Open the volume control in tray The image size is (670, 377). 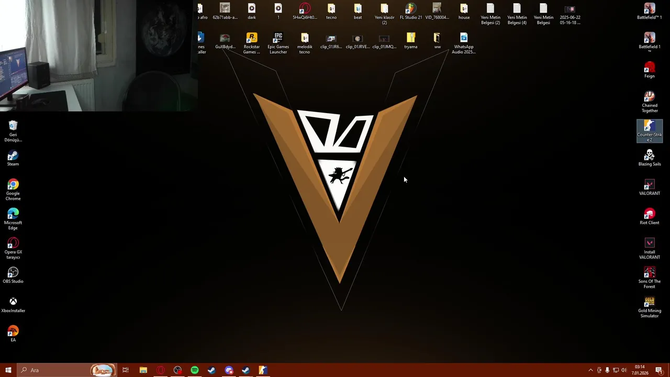624,370
